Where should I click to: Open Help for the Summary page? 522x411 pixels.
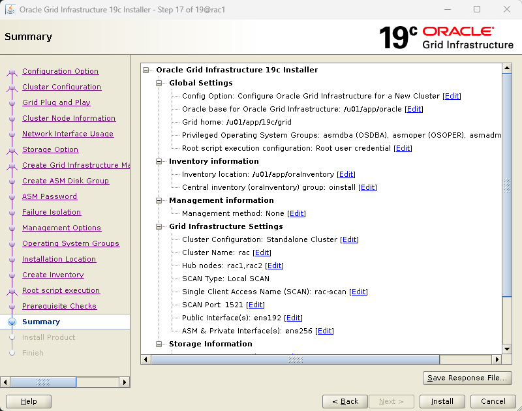[29, 401]
